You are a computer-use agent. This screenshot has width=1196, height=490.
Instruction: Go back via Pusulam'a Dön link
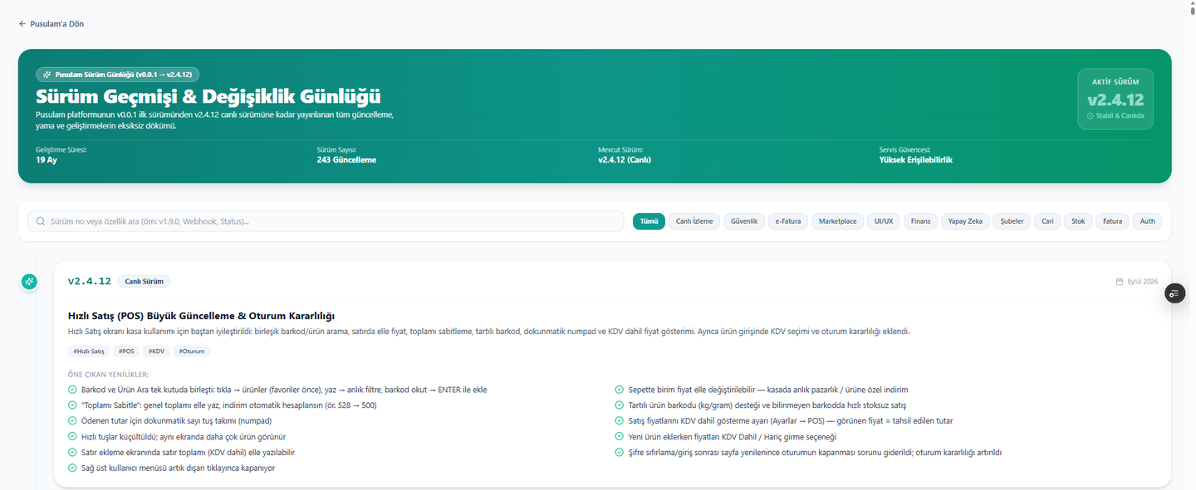(x=51, y=24)
